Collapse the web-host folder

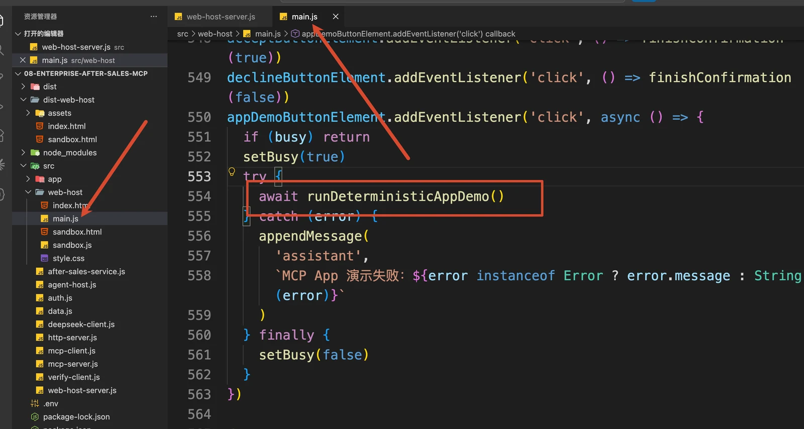[28, 192]
